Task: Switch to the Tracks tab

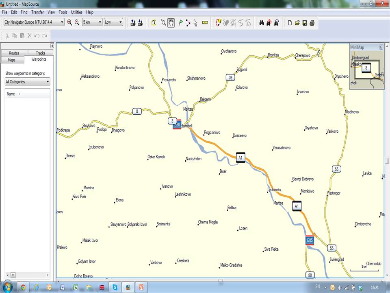Action: (41, 53)
